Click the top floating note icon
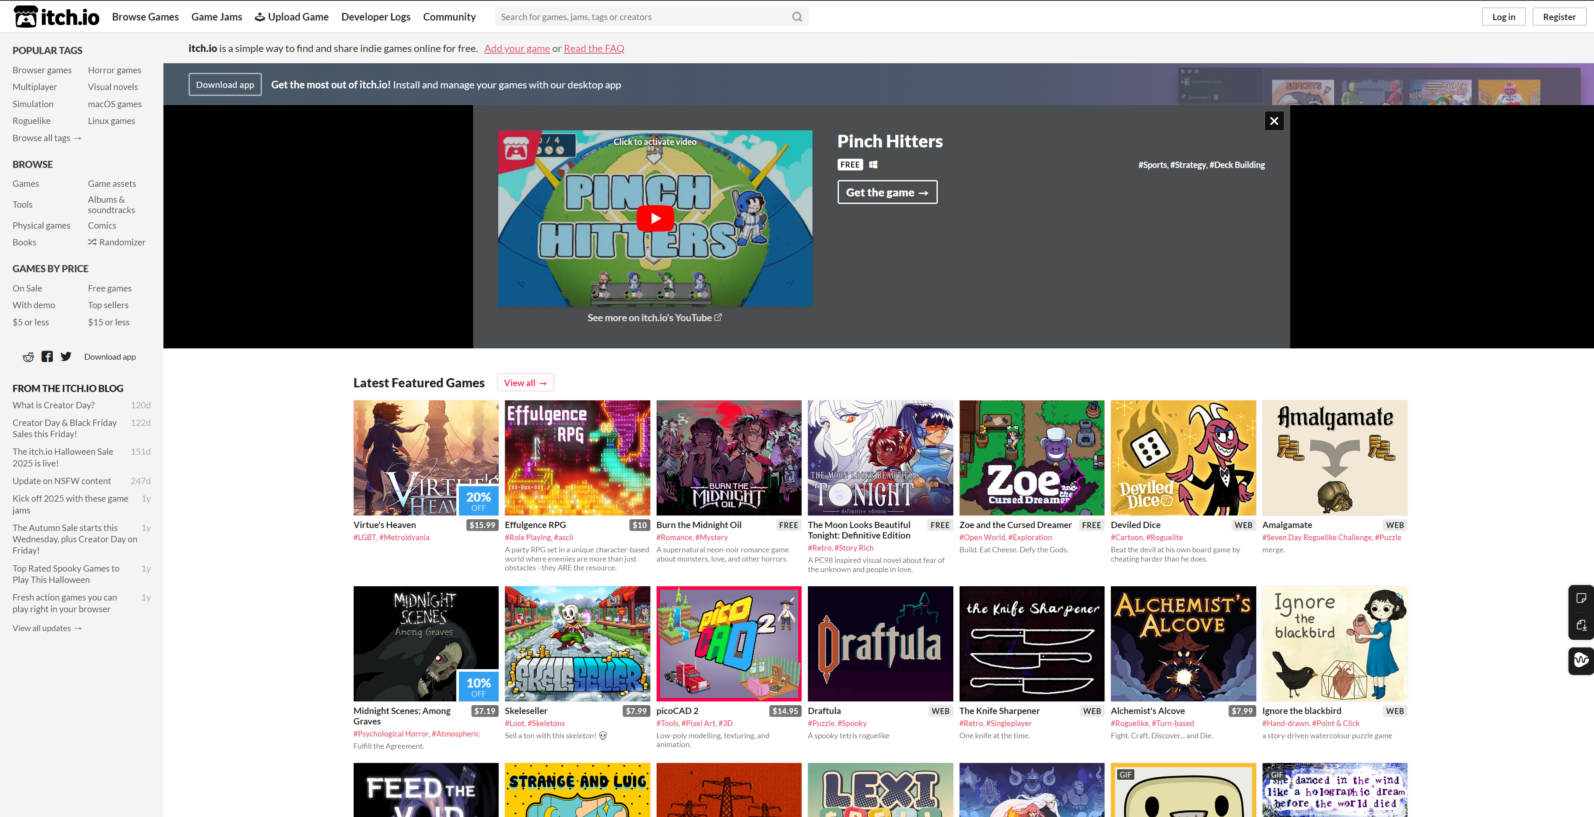 tap(1581, 598)
